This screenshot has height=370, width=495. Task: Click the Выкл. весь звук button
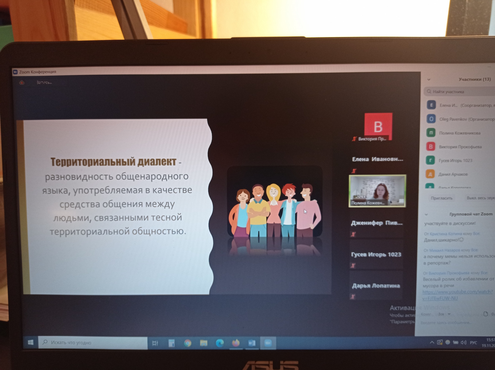click(480, 198)
